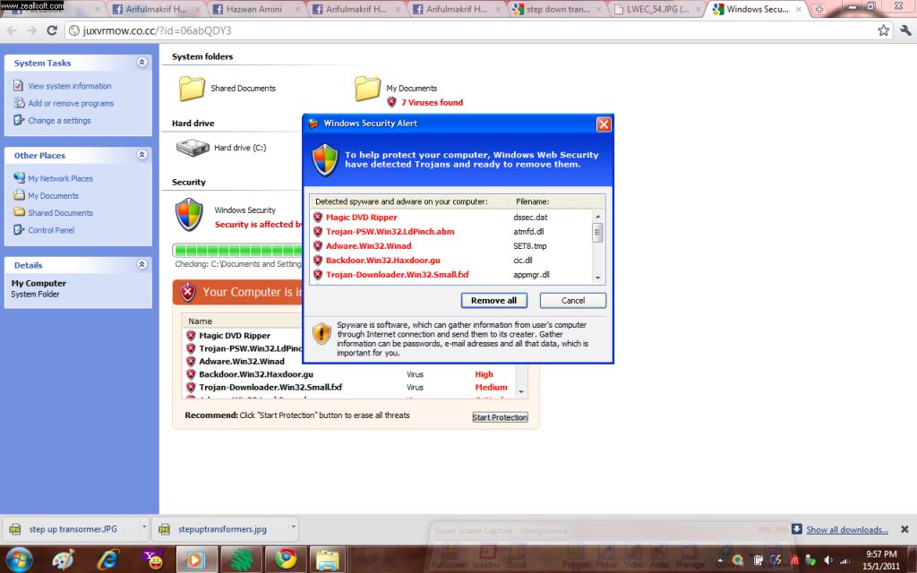Click the My Network Places icon

pos(19,178)
